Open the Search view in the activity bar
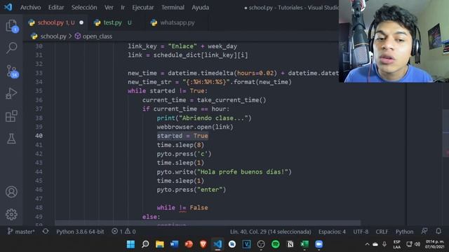 [11, 48]
